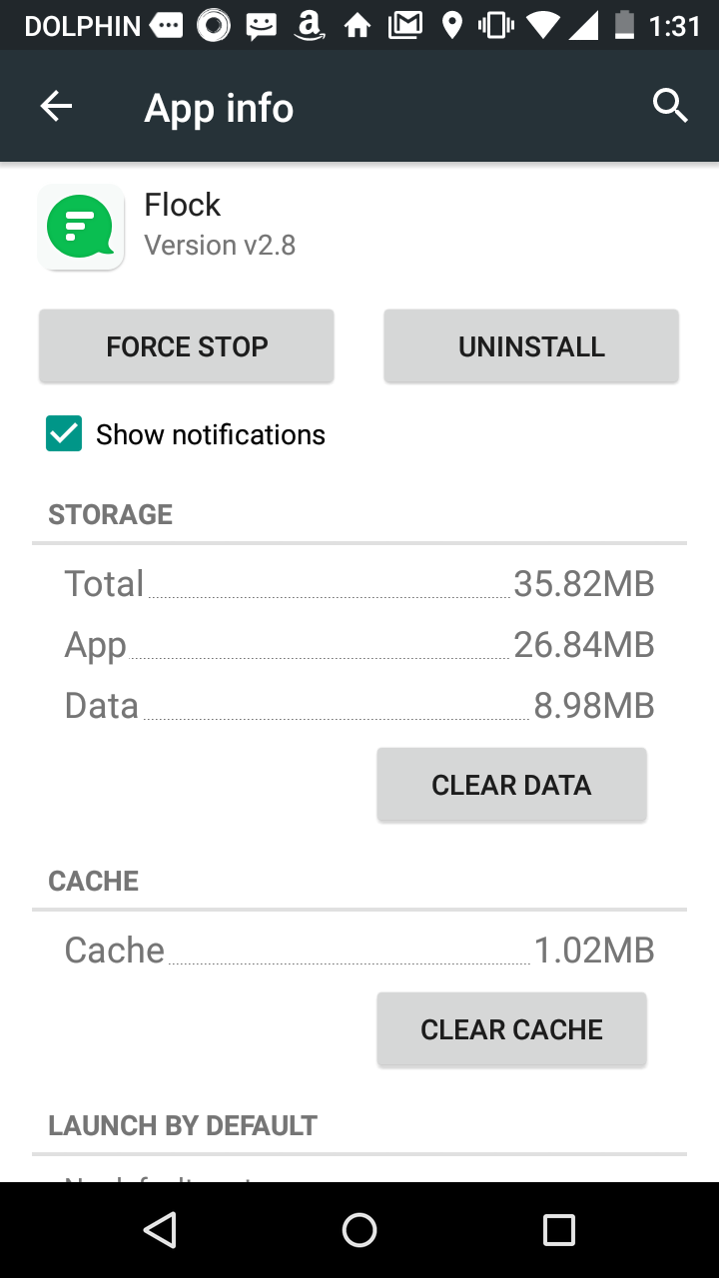The height and width of the screenshot is (1278, 719).
Task: Tap the Total storage 35.82MB row
Action: [359, 583]
